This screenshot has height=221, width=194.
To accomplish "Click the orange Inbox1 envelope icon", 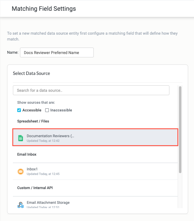I will 21,172.
